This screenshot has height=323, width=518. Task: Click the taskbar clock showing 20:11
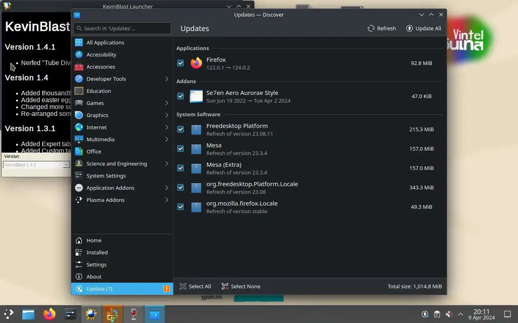[x=482, y=314]
